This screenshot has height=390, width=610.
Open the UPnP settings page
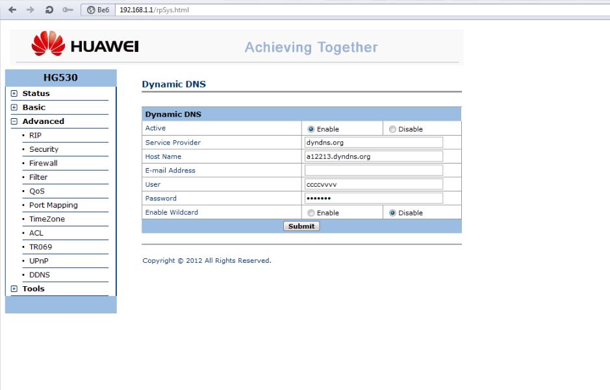click(39, 261)
